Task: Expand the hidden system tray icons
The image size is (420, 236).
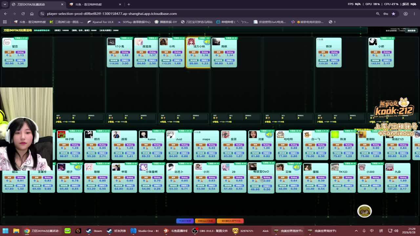Action: click(x=356, y=231)
